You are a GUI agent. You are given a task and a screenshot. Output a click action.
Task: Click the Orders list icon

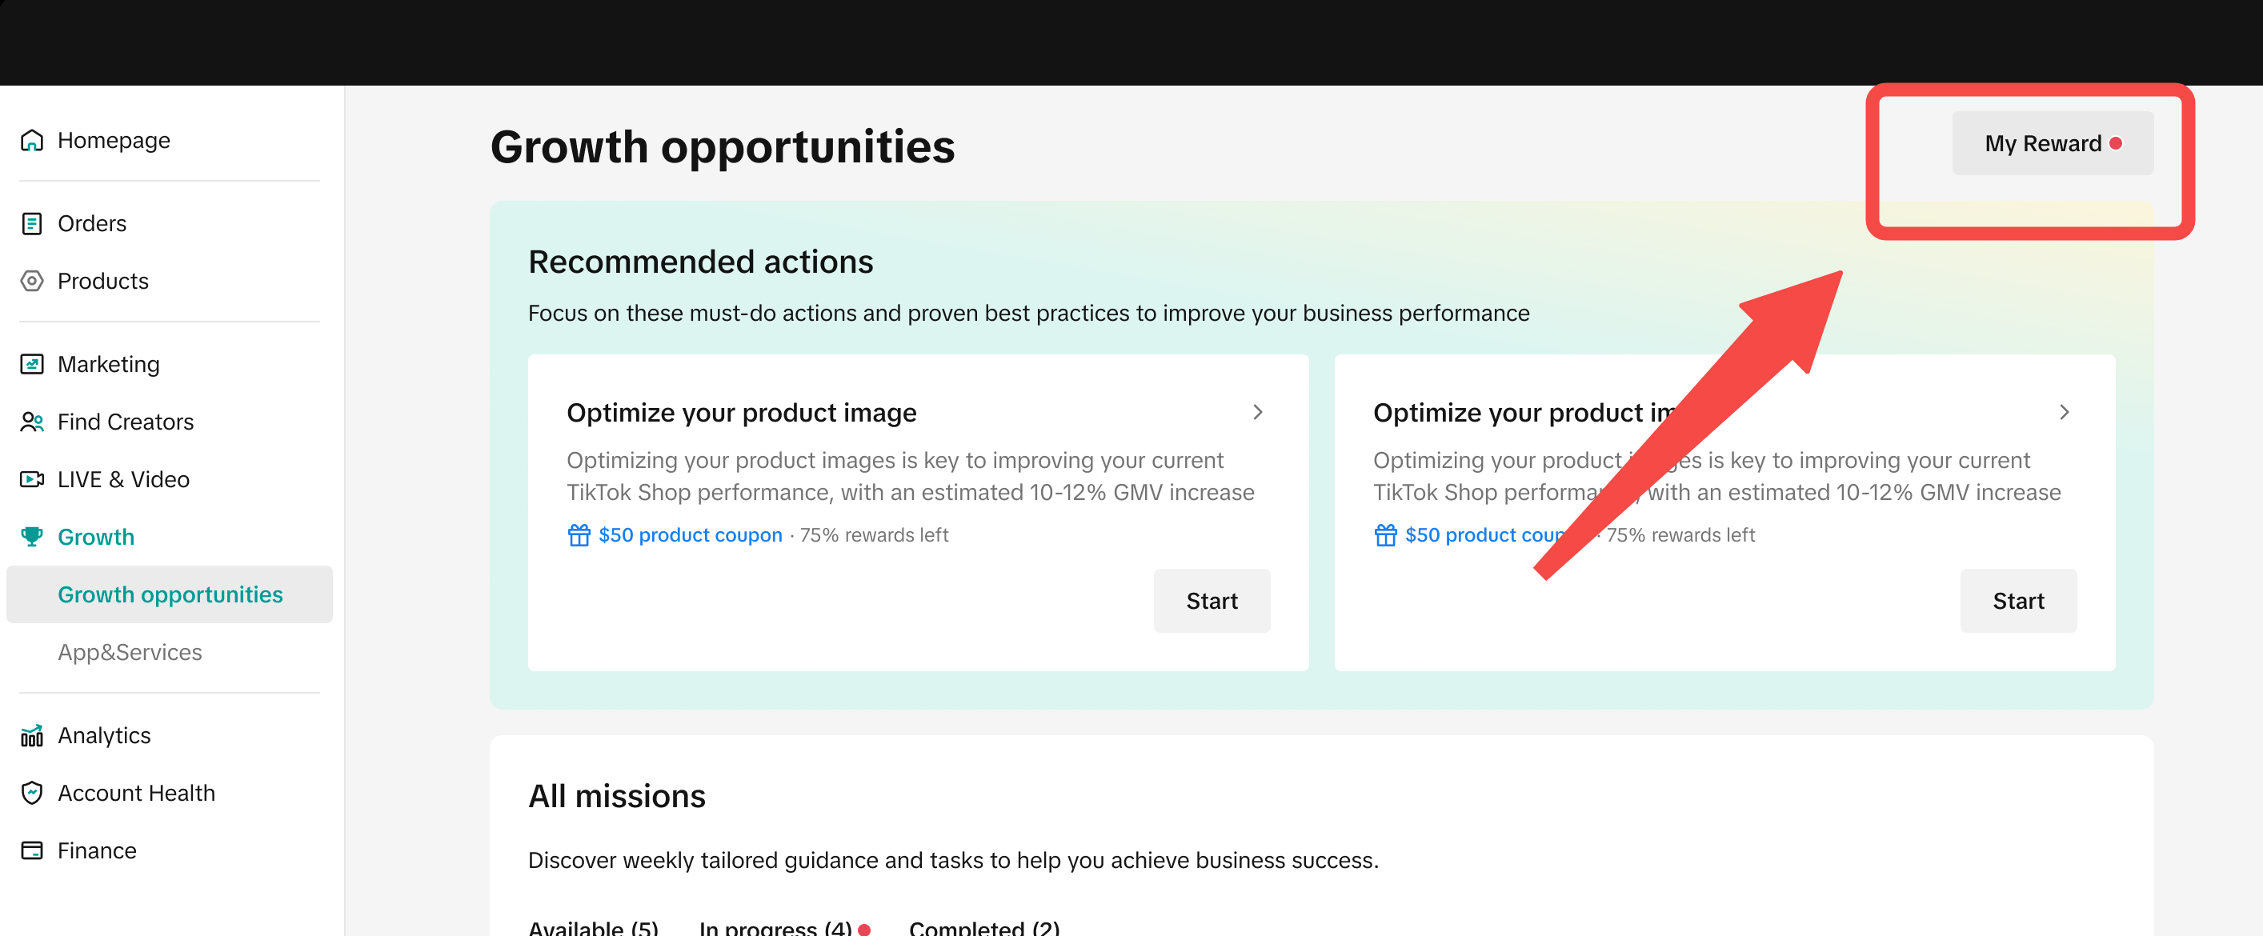[32, 224]
